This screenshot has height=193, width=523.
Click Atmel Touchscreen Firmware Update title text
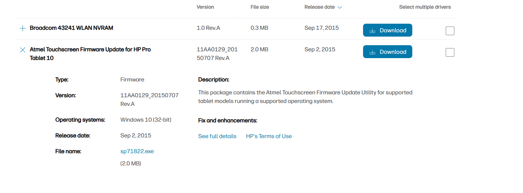(x=90, y=54)
